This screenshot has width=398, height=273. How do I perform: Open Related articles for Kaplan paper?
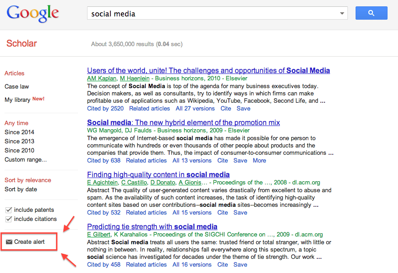150,109
